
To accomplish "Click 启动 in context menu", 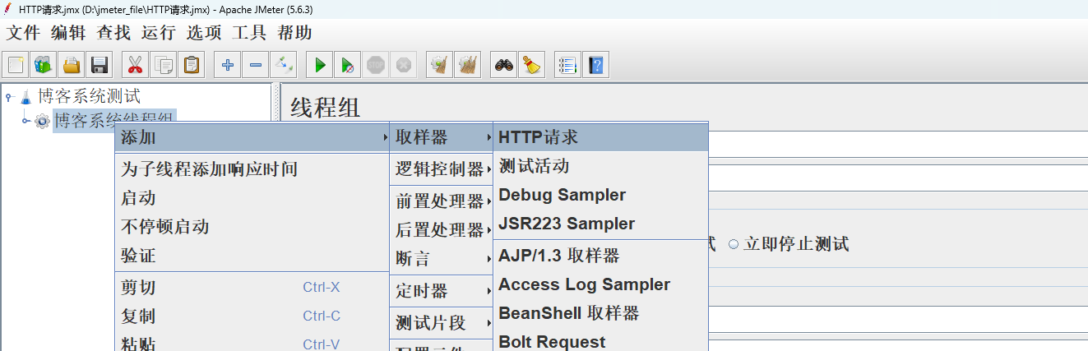I will click(x=252, y=198).
